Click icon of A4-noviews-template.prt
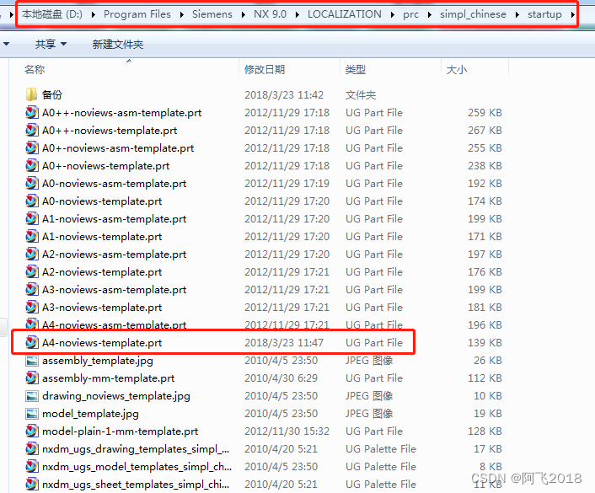This screenshot has width=595, height=493. click(31, 343)
